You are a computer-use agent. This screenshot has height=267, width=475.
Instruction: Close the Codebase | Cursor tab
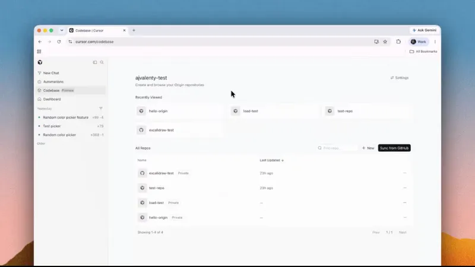(124, 31)
